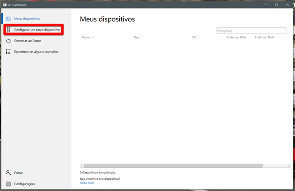The width and height of the screenshot is (295, 191).
Task: Select Configurar um novo dispositivo
Action: 37,30
